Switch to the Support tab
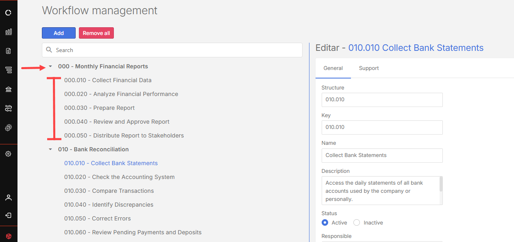This screenshot has height=242, width=514. 369,68
